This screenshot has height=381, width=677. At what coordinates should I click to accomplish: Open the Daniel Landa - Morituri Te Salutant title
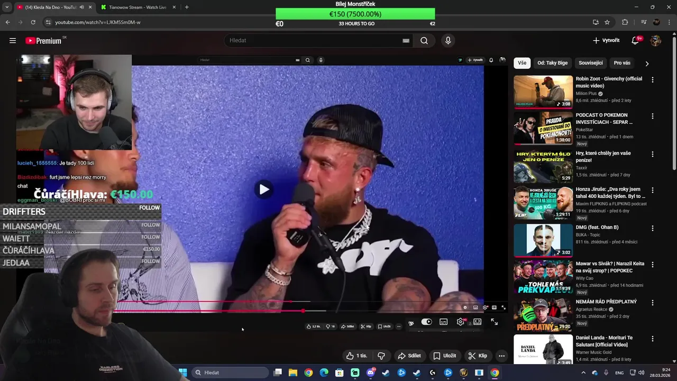click(604, 341)
